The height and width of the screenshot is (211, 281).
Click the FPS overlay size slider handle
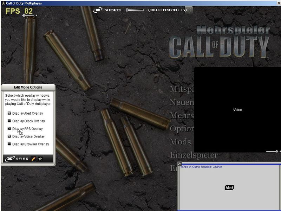click(x=24, y=15)
